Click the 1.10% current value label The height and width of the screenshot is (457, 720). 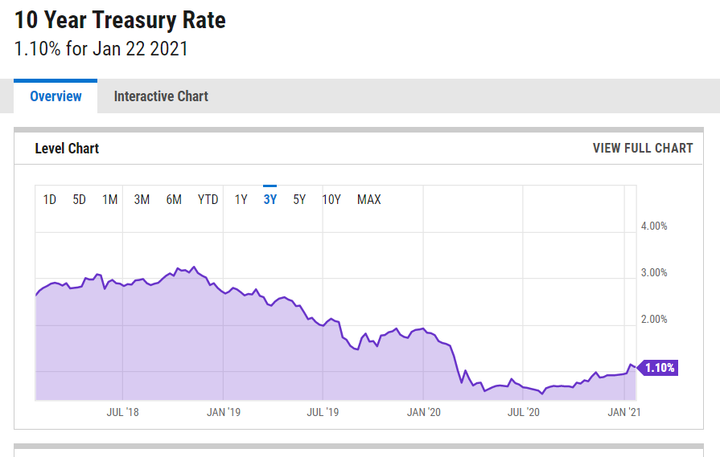pos(660,368)
